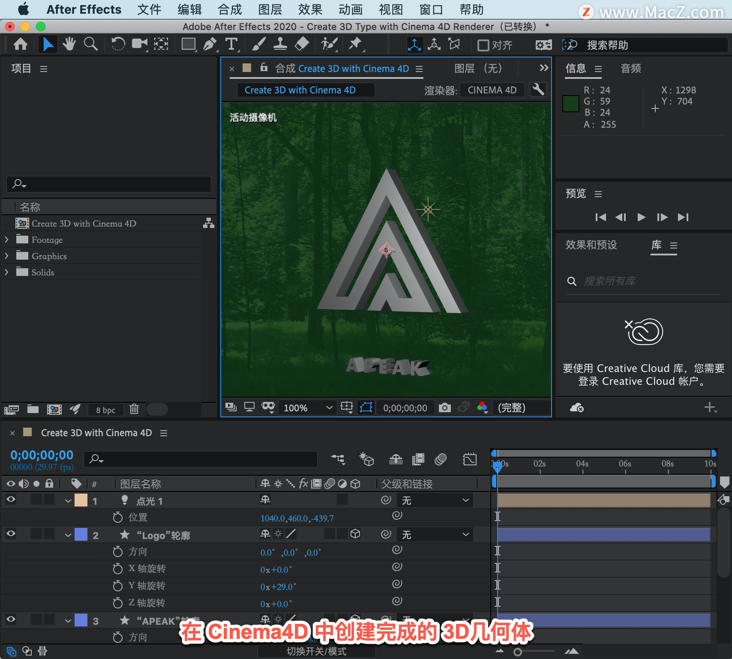The height and width of the screenshot is (659, 732).
Task: Choose the World Axis mode icon
Action: 434,45
